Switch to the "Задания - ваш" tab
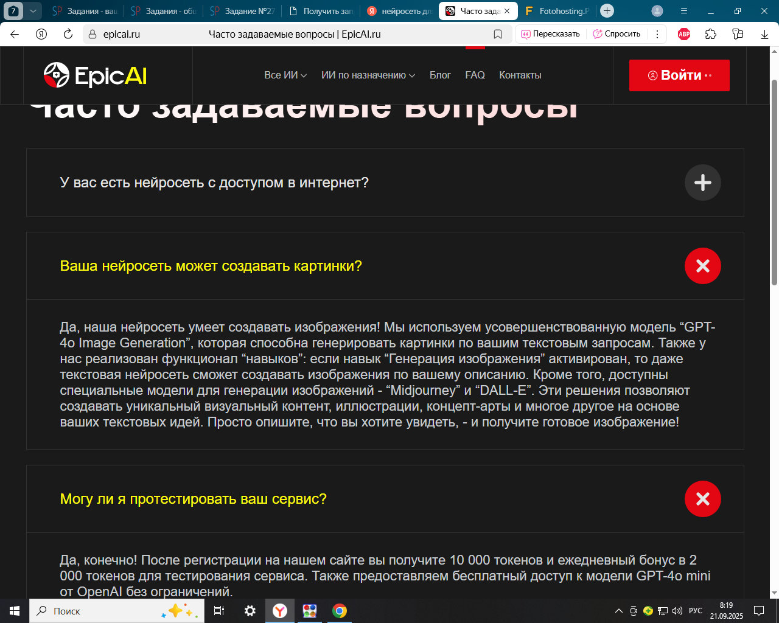779x623 pixels. [85, 11]
